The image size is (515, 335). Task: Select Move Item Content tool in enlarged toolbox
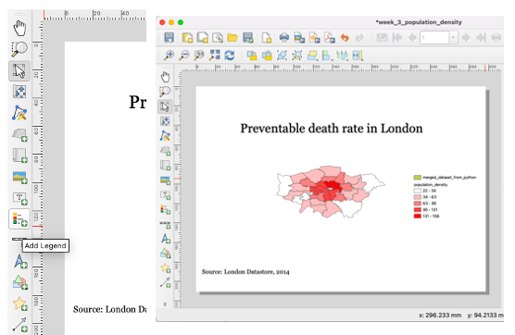(x=19, y=92)
